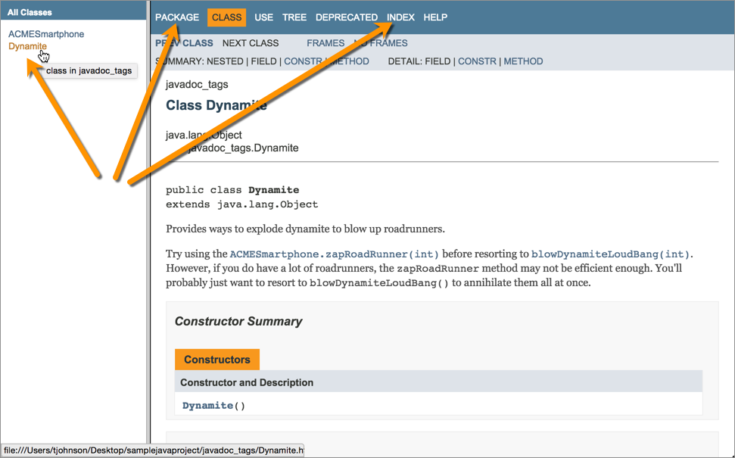Screen dimensions: 735x458
Task: Jump to CONSTR in the SUMMARY row
Action: pos(303,61)
